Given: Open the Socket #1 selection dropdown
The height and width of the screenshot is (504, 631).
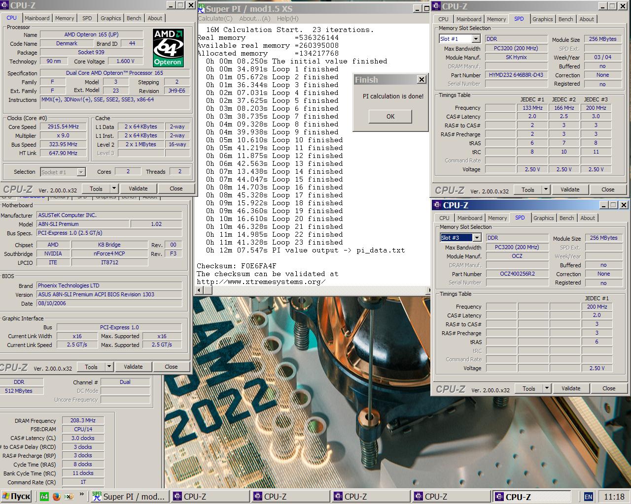Looking at the screenshot, I should coord(81,172).
